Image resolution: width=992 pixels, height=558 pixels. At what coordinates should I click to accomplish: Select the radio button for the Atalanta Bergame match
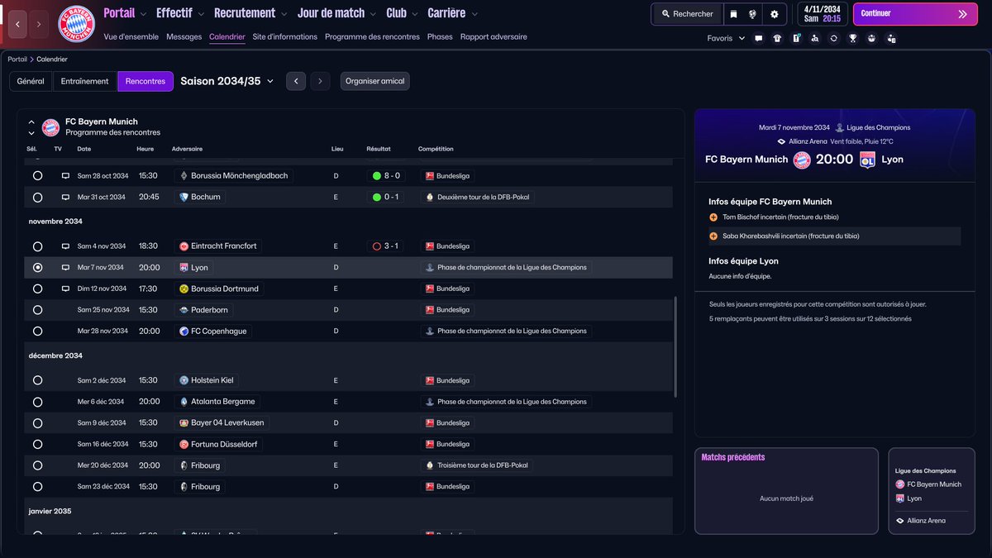37,402
